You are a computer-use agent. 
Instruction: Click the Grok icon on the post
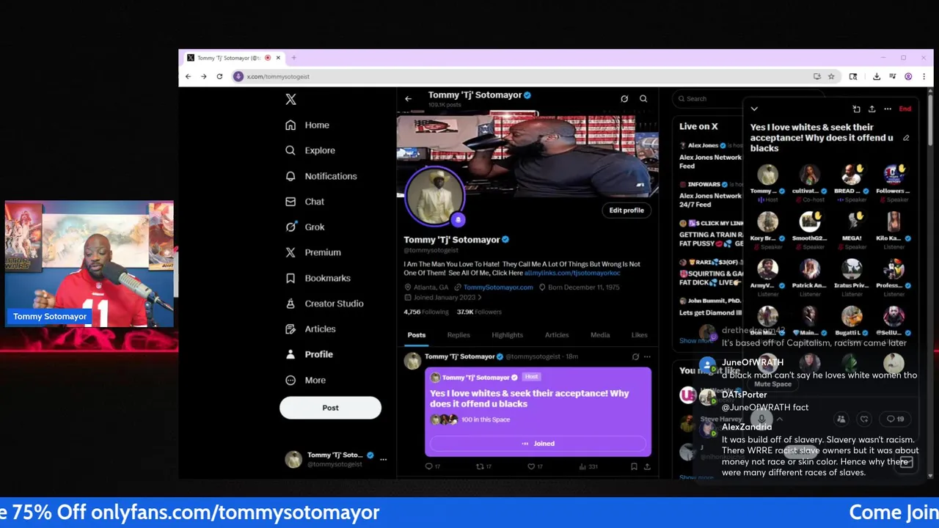point(635,357)
